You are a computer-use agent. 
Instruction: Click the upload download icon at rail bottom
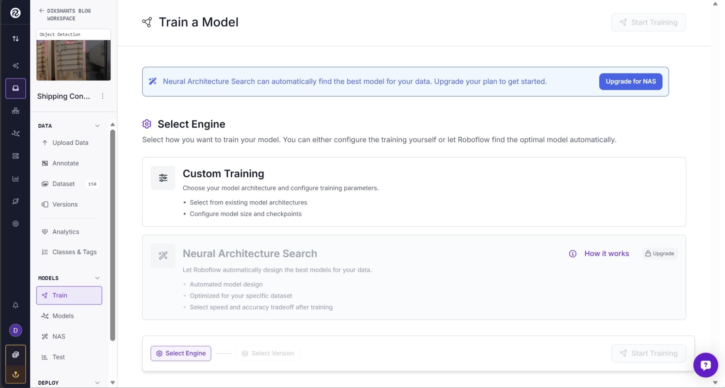[x=16, y=374]
